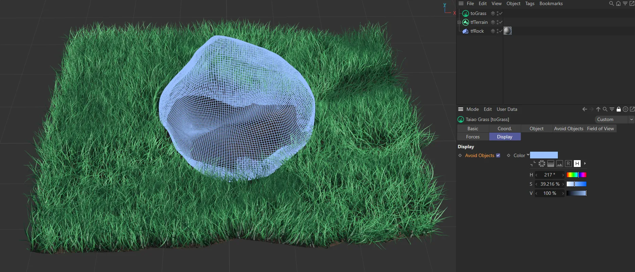Toggle the Avoid Objects checkbox
The image size is (635, 272).
(x=498, y=155)
